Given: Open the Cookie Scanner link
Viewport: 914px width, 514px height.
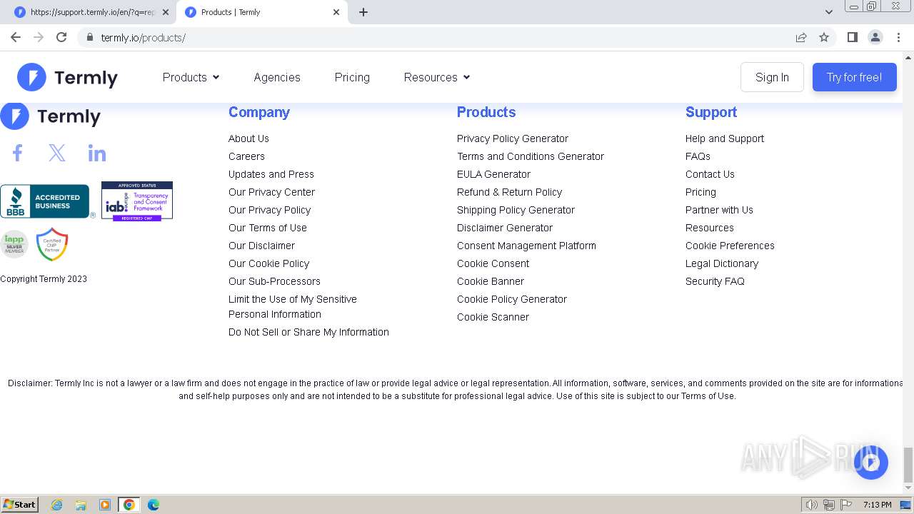Looking at the screenshot, I should click(493, 317).
